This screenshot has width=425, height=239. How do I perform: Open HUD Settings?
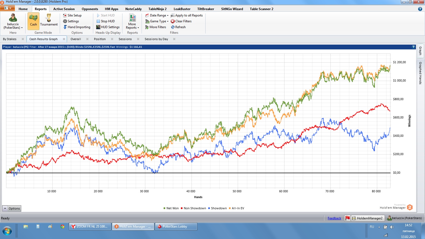(108, 27)
